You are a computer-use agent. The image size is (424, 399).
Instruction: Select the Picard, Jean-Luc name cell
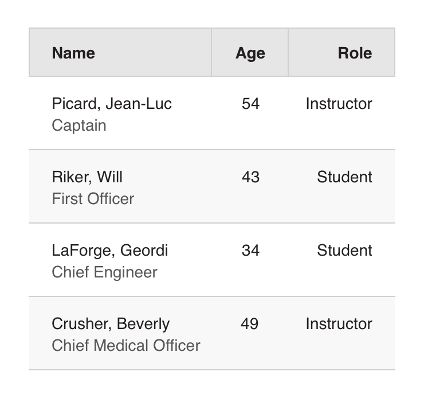tap(112, 104)
